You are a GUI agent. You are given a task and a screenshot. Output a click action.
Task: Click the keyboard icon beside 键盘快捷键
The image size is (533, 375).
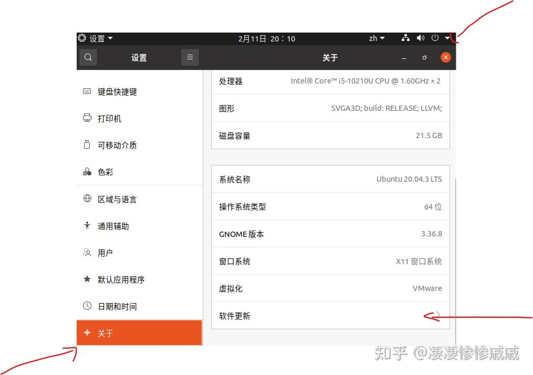pos(87,90)
